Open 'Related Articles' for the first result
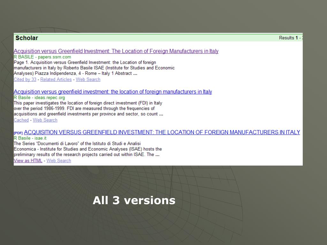This screenshot has height=245, width=327. pyautogui.click(x=56, y=79)
